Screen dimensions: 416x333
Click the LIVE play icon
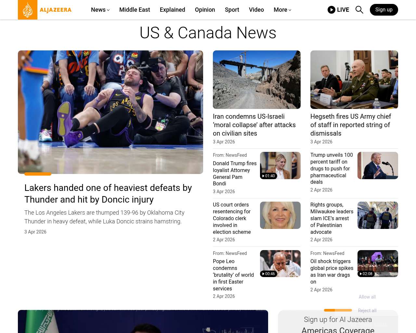331,10
